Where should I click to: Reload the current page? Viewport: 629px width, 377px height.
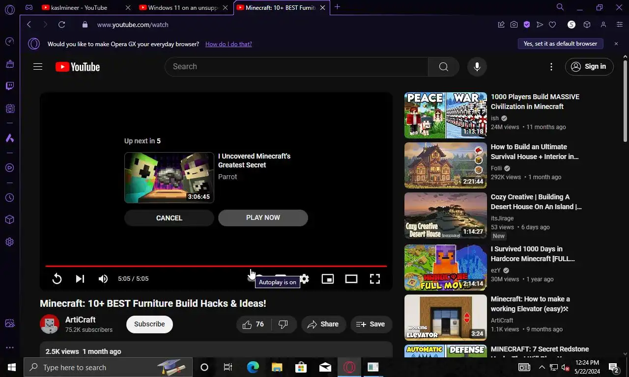coord(61,25)
